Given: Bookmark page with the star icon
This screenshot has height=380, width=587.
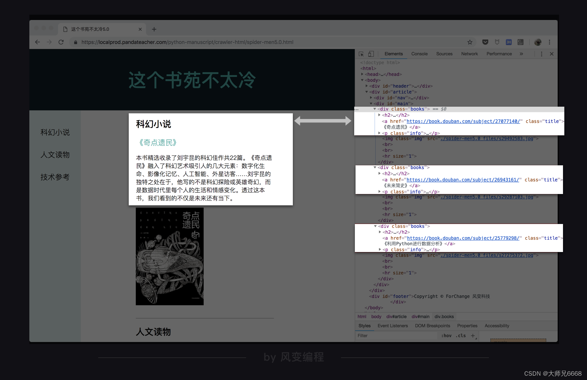Looking at the screenshot, I should 470,42.
